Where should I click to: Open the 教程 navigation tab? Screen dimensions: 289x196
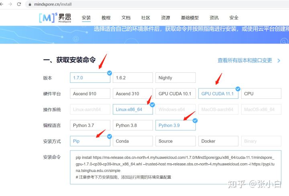click(x=106, y=18)
